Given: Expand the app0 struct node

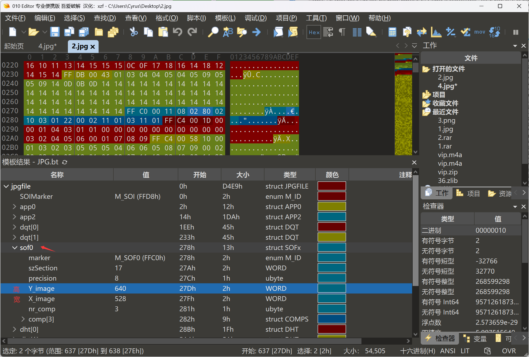Looking at the screenshot, I should click(15, 207).
